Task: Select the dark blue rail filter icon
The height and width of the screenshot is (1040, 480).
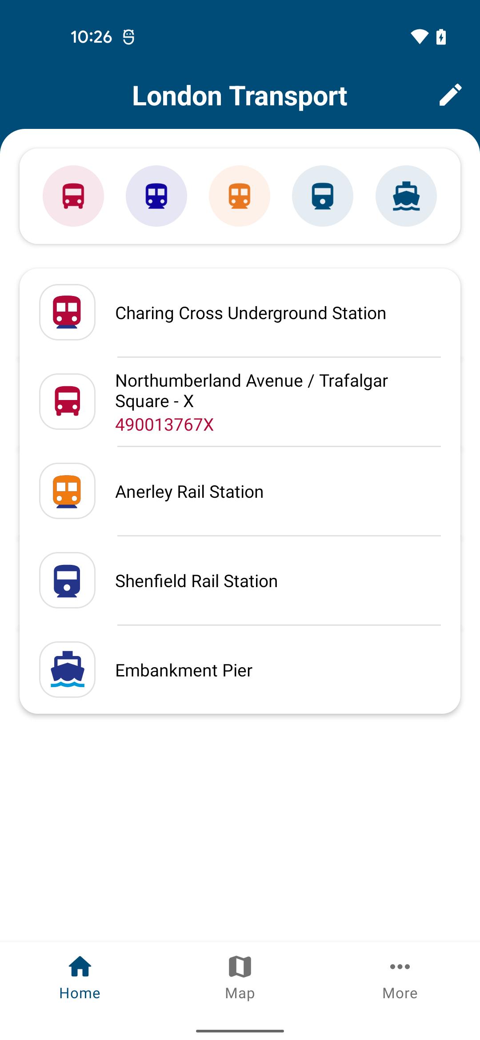Action: coord(323,196)
